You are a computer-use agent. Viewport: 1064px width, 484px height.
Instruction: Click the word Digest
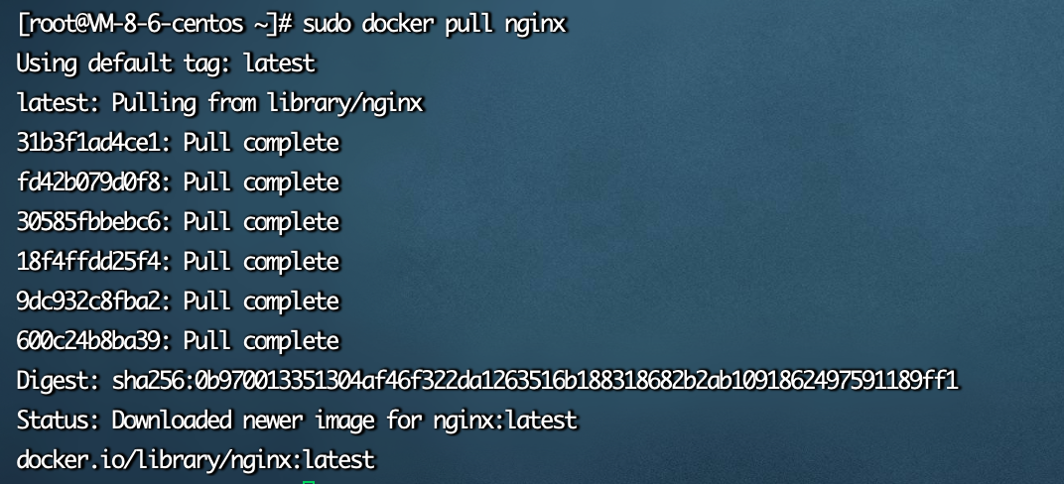pos(57,380)
